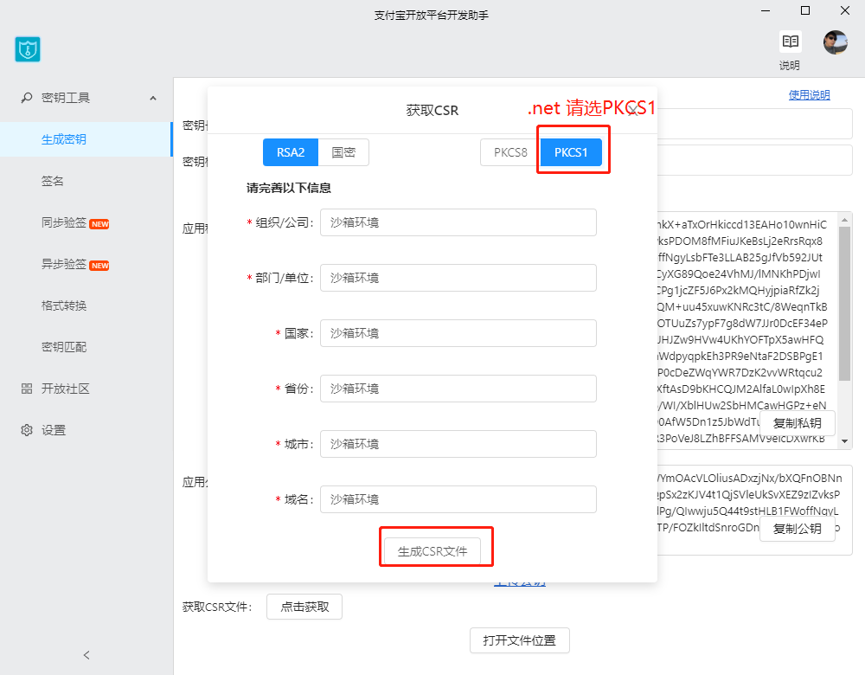
Task: Copy the private key with 复制私钥
Action: click(798, 423)
